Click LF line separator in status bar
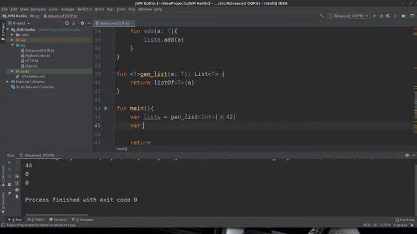 375,225
